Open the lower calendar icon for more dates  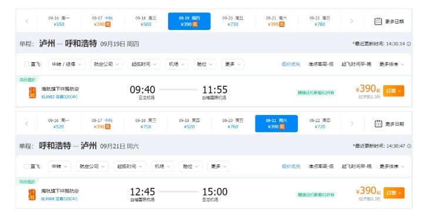(x=378, y=123)
